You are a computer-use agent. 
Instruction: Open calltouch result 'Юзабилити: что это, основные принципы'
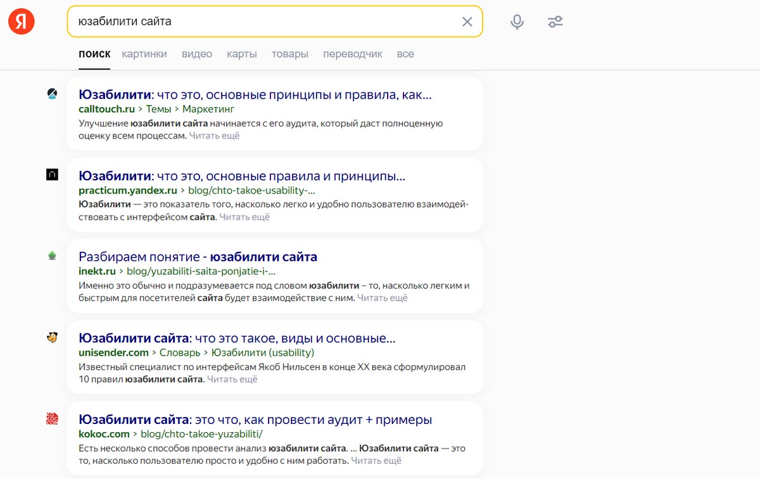click(255, 95)
